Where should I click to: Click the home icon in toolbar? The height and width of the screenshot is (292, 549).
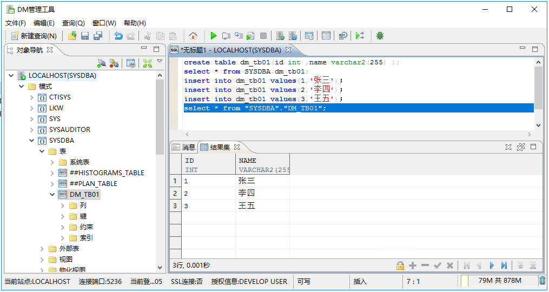click(193, 36)
